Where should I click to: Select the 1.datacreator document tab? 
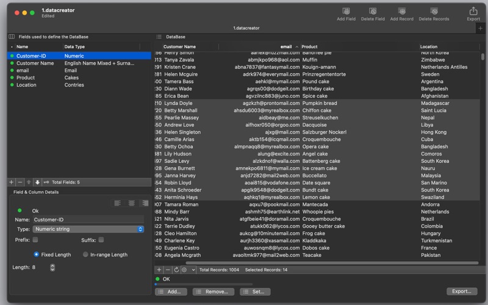[x=247, y=28]
